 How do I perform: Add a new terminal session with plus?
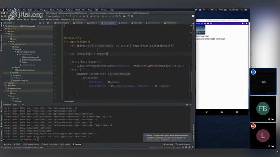23,105
